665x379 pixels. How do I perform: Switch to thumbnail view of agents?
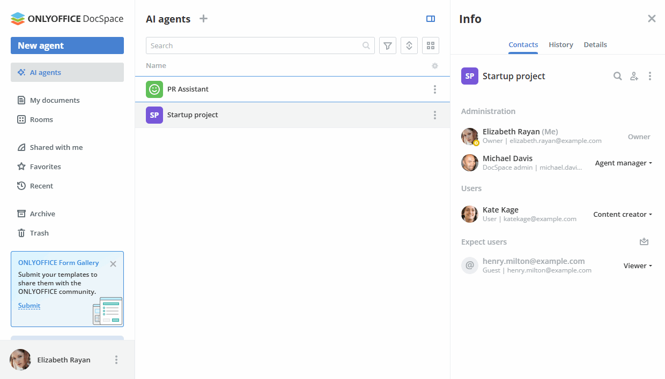coord(431,46)
